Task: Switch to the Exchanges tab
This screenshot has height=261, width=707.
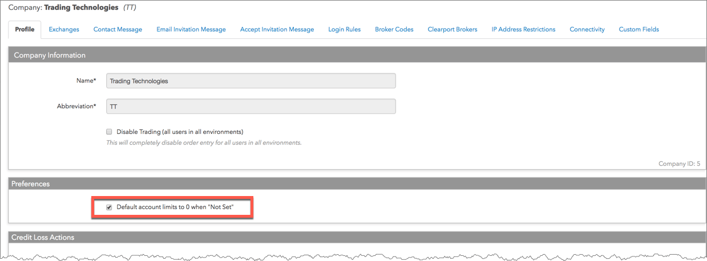Action: tap(64, 30)
